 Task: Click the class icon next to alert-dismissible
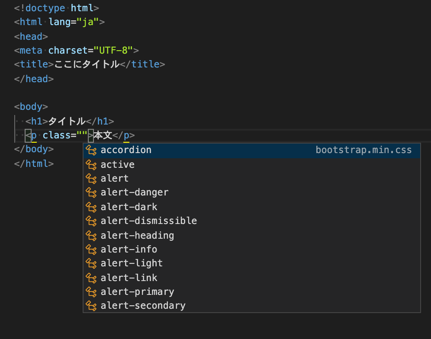(91, 221)
